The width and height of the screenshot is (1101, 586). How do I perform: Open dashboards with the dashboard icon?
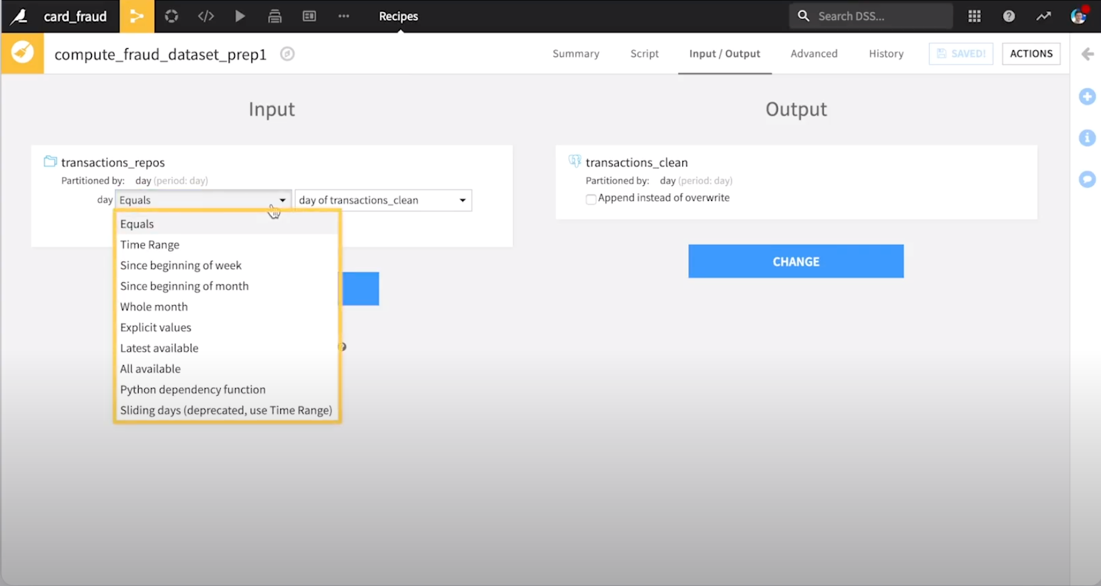[x=309, y=16]
